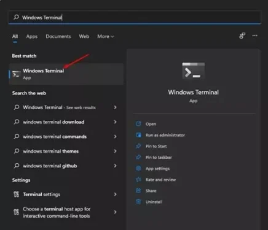Switch to the Apps tab
268x230 pixels.
[x=32, y=36]
